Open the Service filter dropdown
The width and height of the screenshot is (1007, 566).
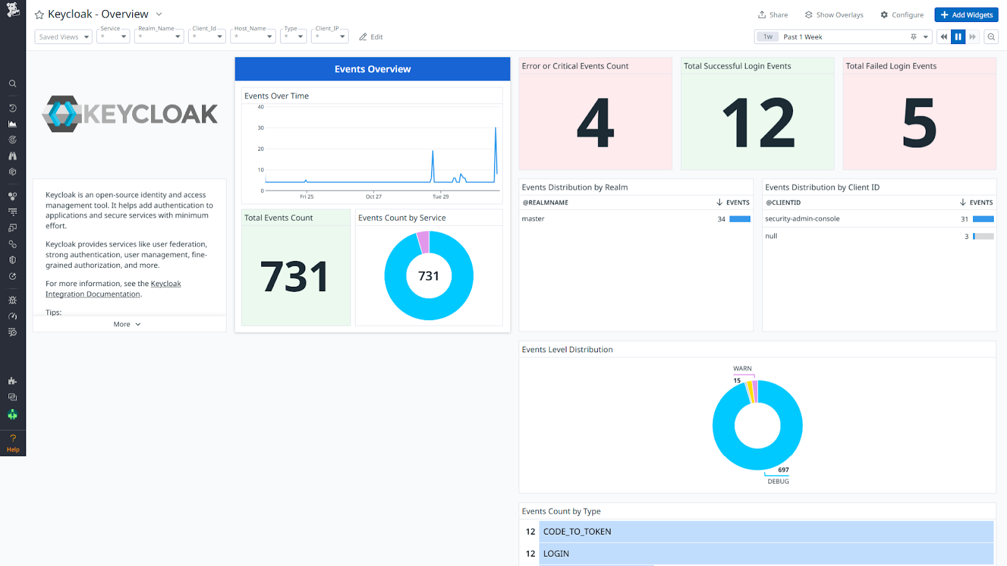[x=113, y=36]
